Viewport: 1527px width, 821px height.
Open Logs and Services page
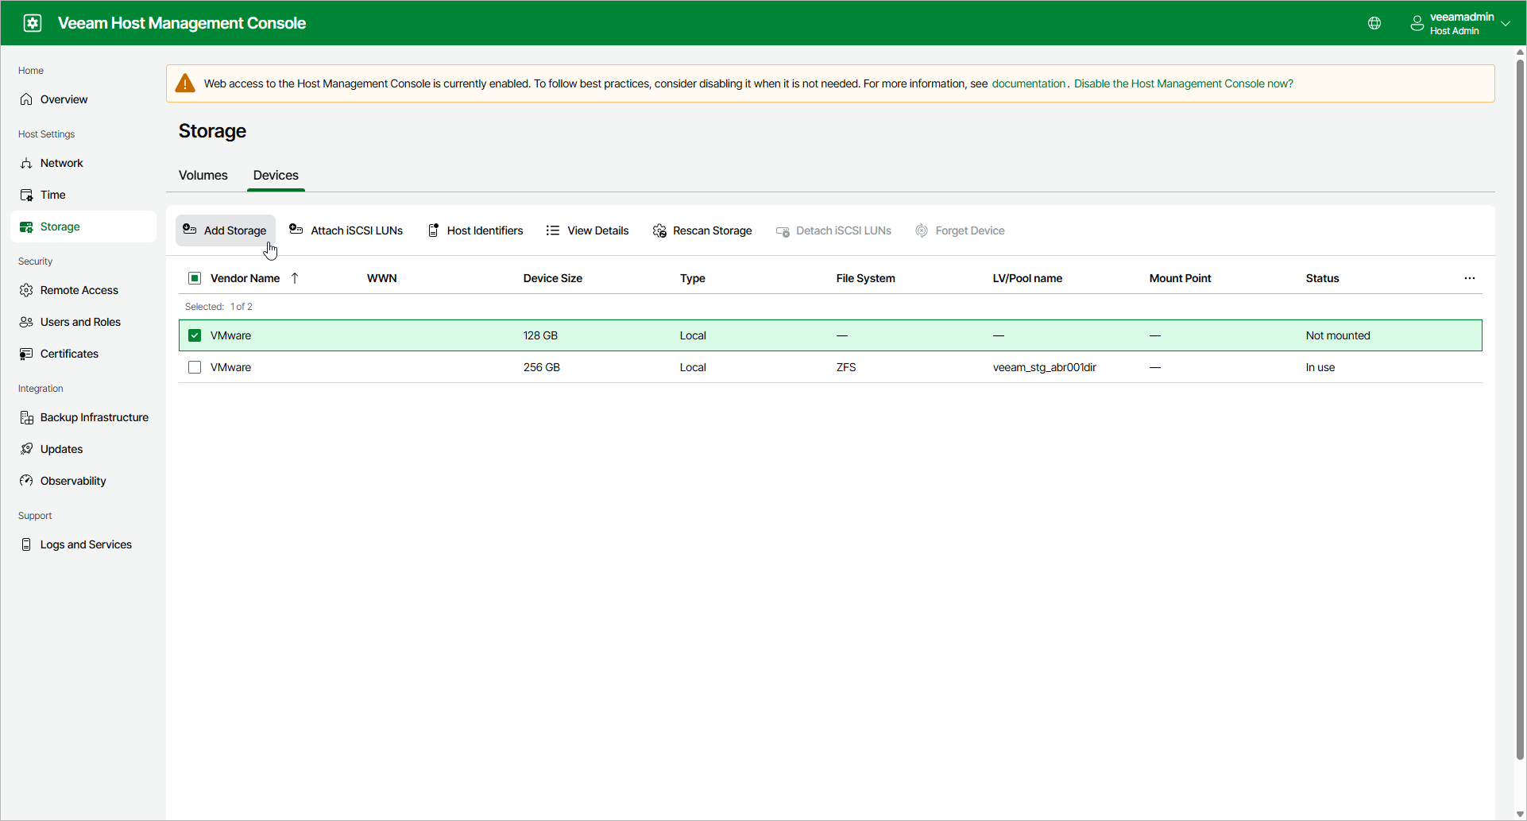tap(86, 544)
